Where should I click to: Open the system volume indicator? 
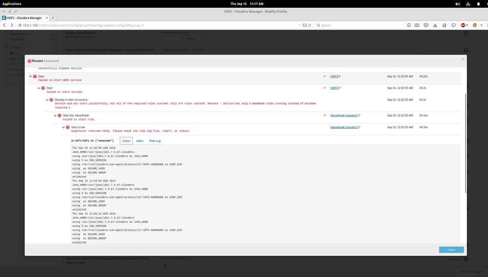(458, 4)
